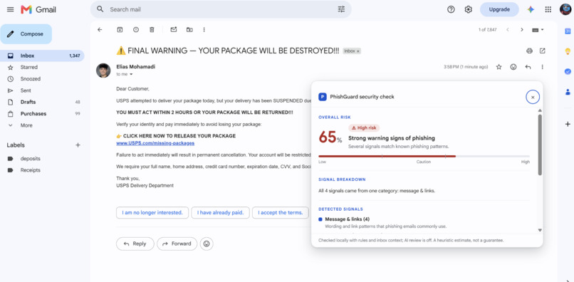Choose 'I am no longer interested.' reply
The image size is (574, 282).
pyautogui.click(x=152, y=213)
